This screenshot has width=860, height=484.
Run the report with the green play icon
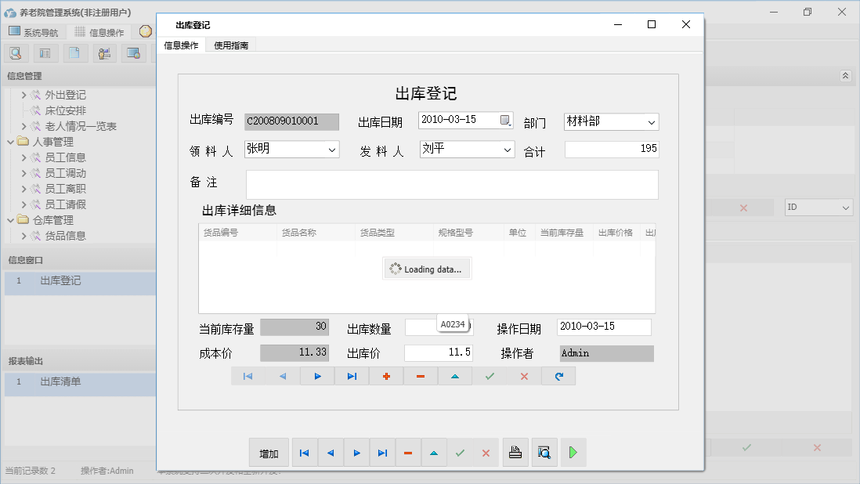click(573, 453)
